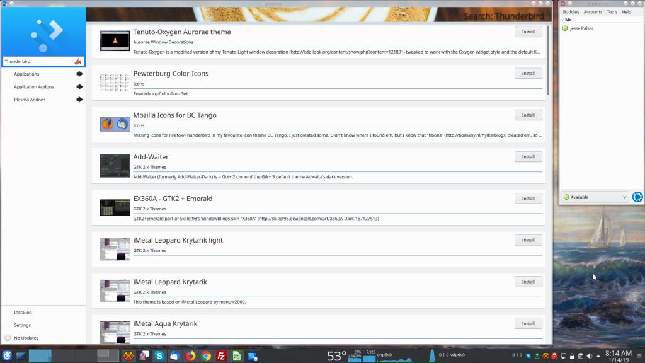The height and width of the screenshot is (363, 645).
Task: Open FileZilla from the taskbar
Action: click(x=221, y=356)
